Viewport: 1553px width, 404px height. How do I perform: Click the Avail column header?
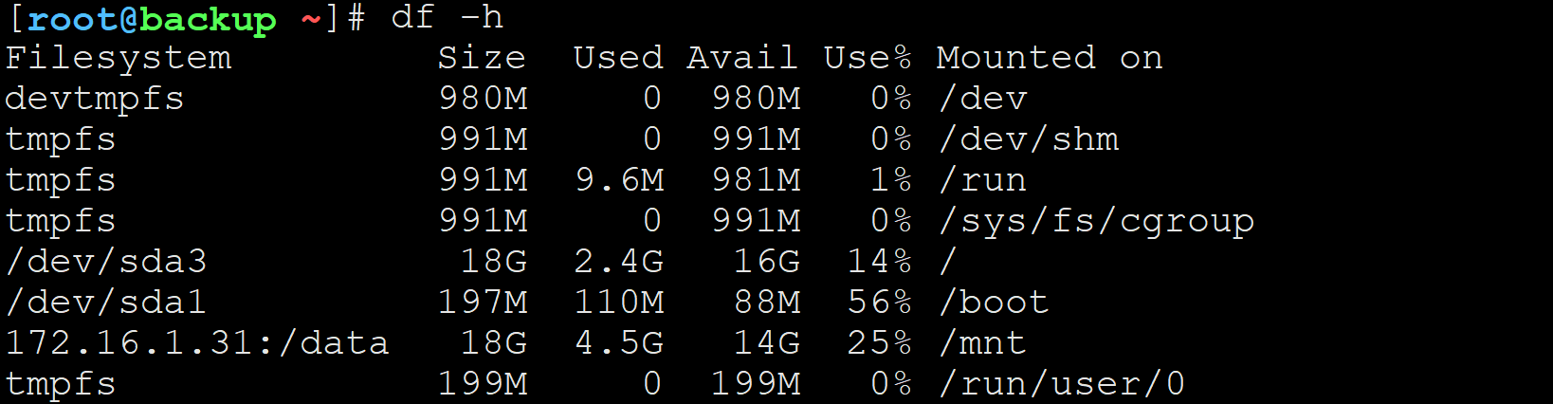[x=742, y=58]
